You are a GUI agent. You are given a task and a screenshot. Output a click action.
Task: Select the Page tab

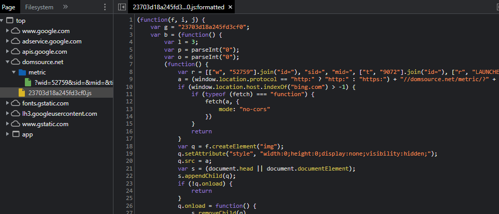pyautogui.click(x=9, y=7)
